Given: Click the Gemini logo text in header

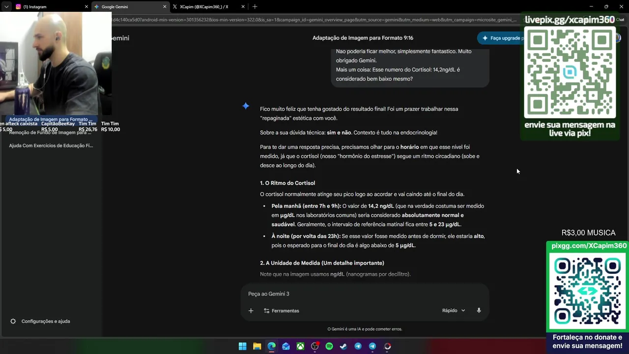Looking at the screenshot, I should (x=120, y=38).
